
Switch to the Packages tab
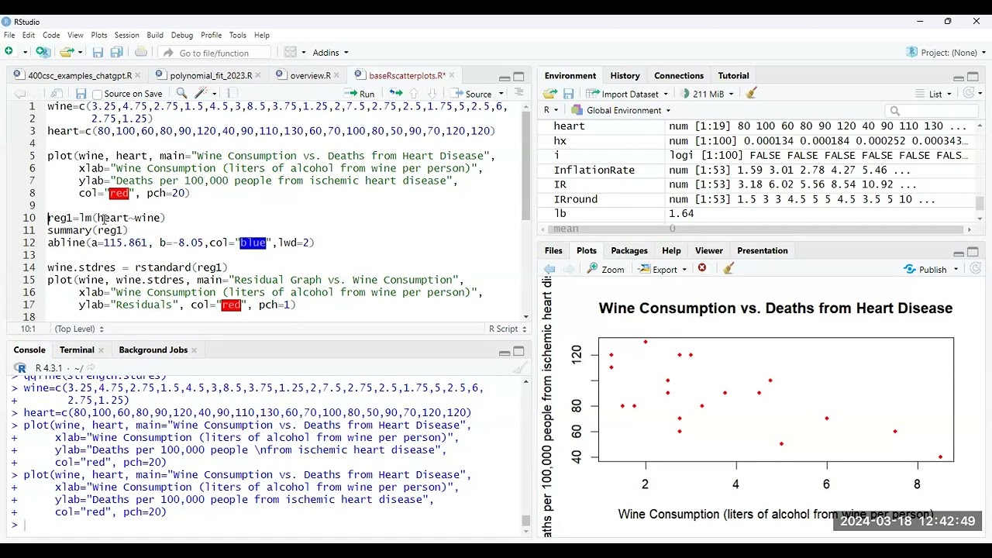coord(629,250)
